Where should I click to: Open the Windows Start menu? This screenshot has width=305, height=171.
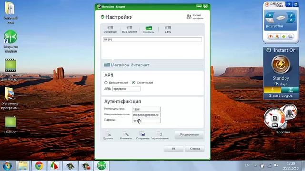click(x=8, y=166)
